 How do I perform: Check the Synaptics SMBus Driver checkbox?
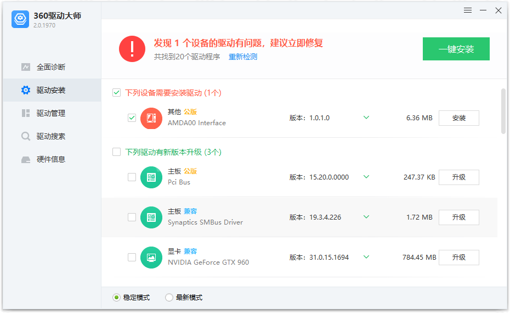132,217
